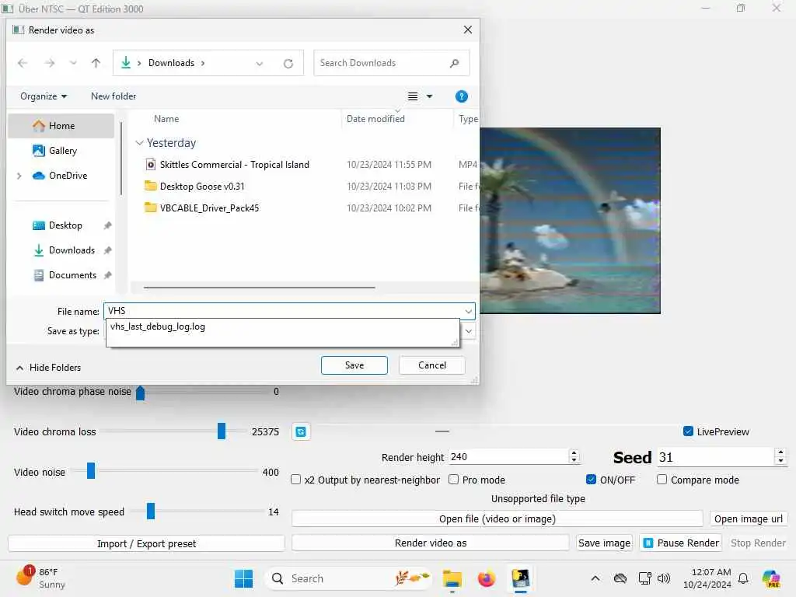Viewport: 796px width, 597px height.
Task: Toggle the LivePreview checkbox
Action: point(688,431)
